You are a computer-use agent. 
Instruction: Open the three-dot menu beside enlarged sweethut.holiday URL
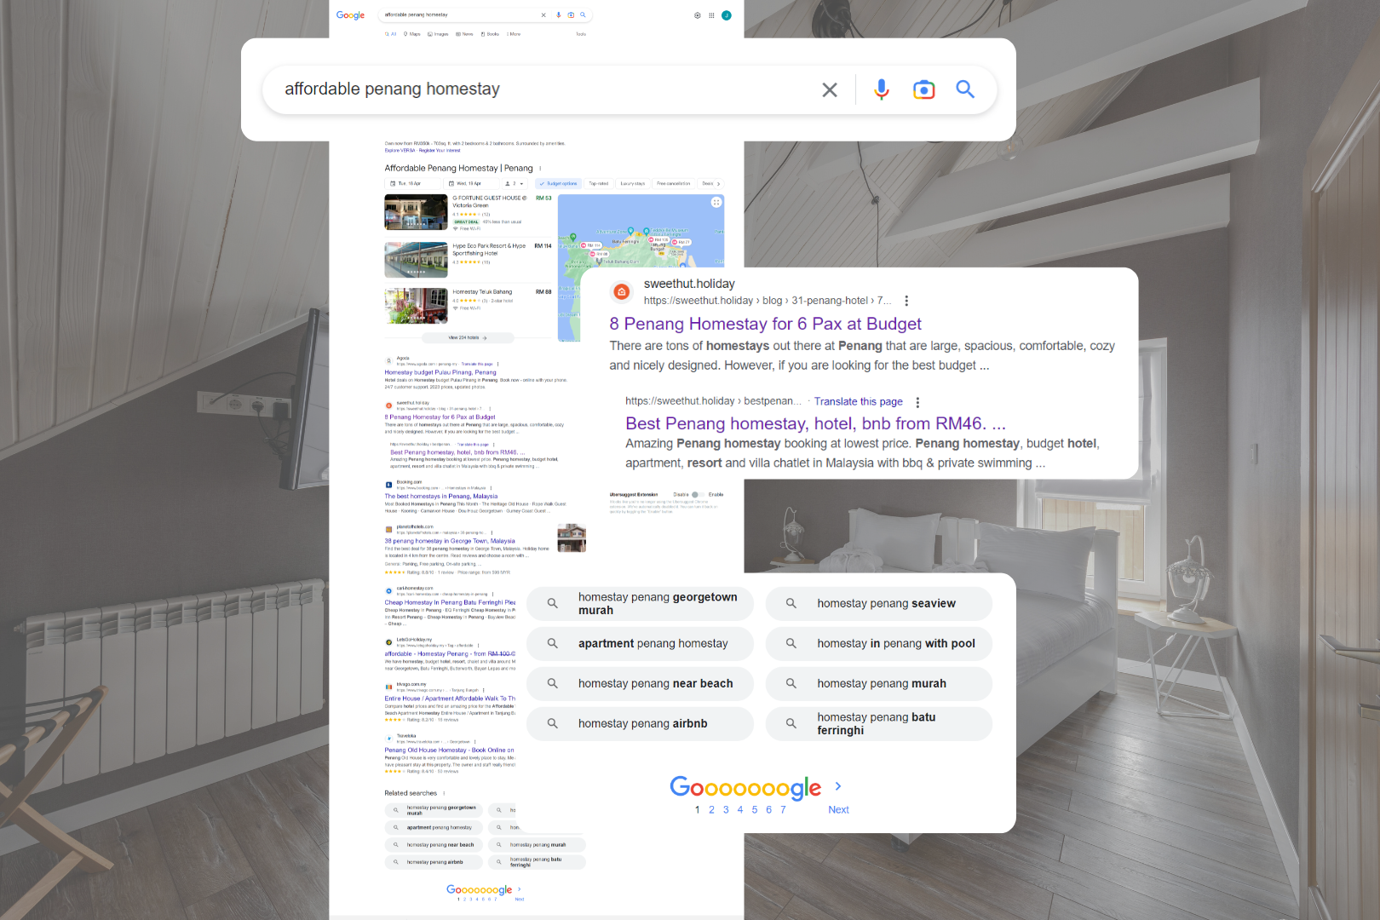coord(906,301)
